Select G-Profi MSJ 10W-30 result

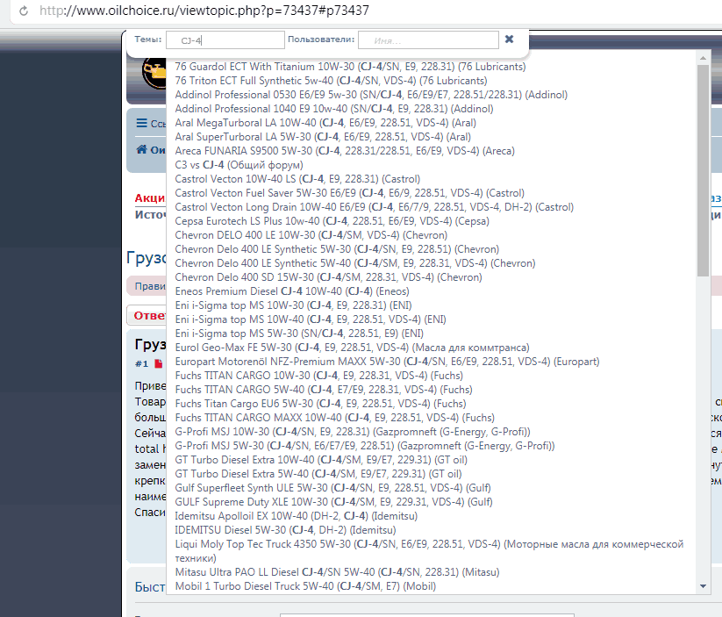pos(353,432)
